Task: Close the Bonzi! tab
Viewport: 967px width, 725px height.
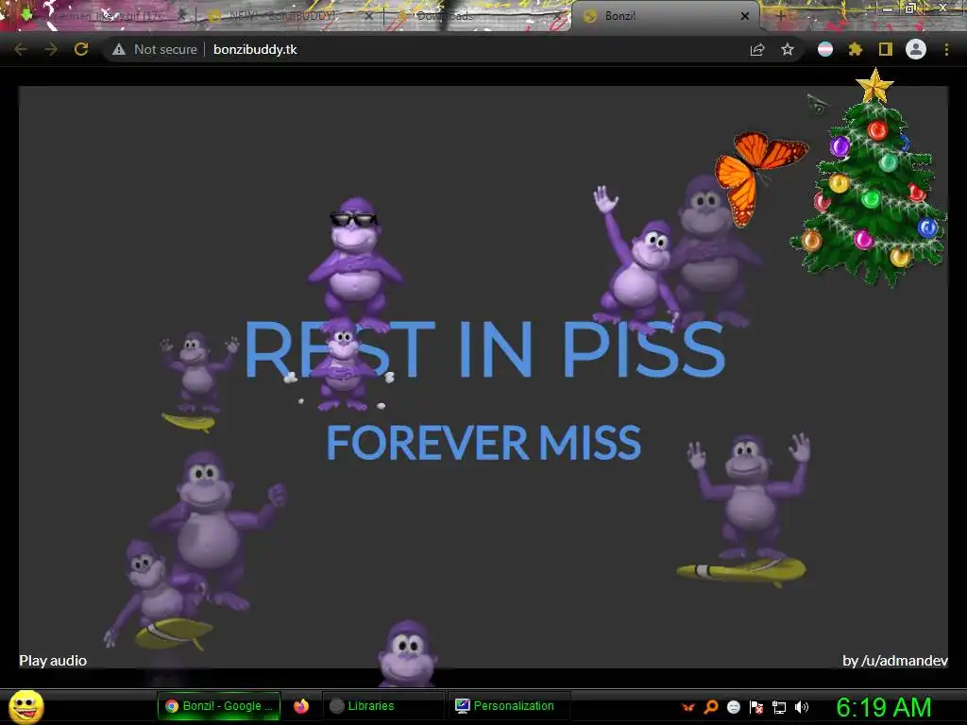Action: point(745,16)
